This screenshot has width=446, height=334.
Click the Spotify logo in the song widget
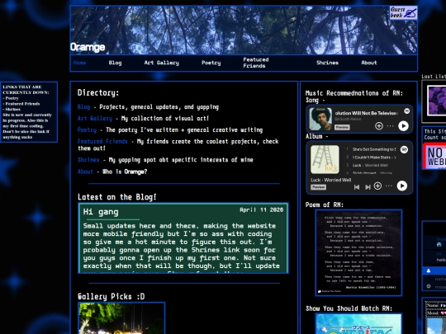coord(406,111)
